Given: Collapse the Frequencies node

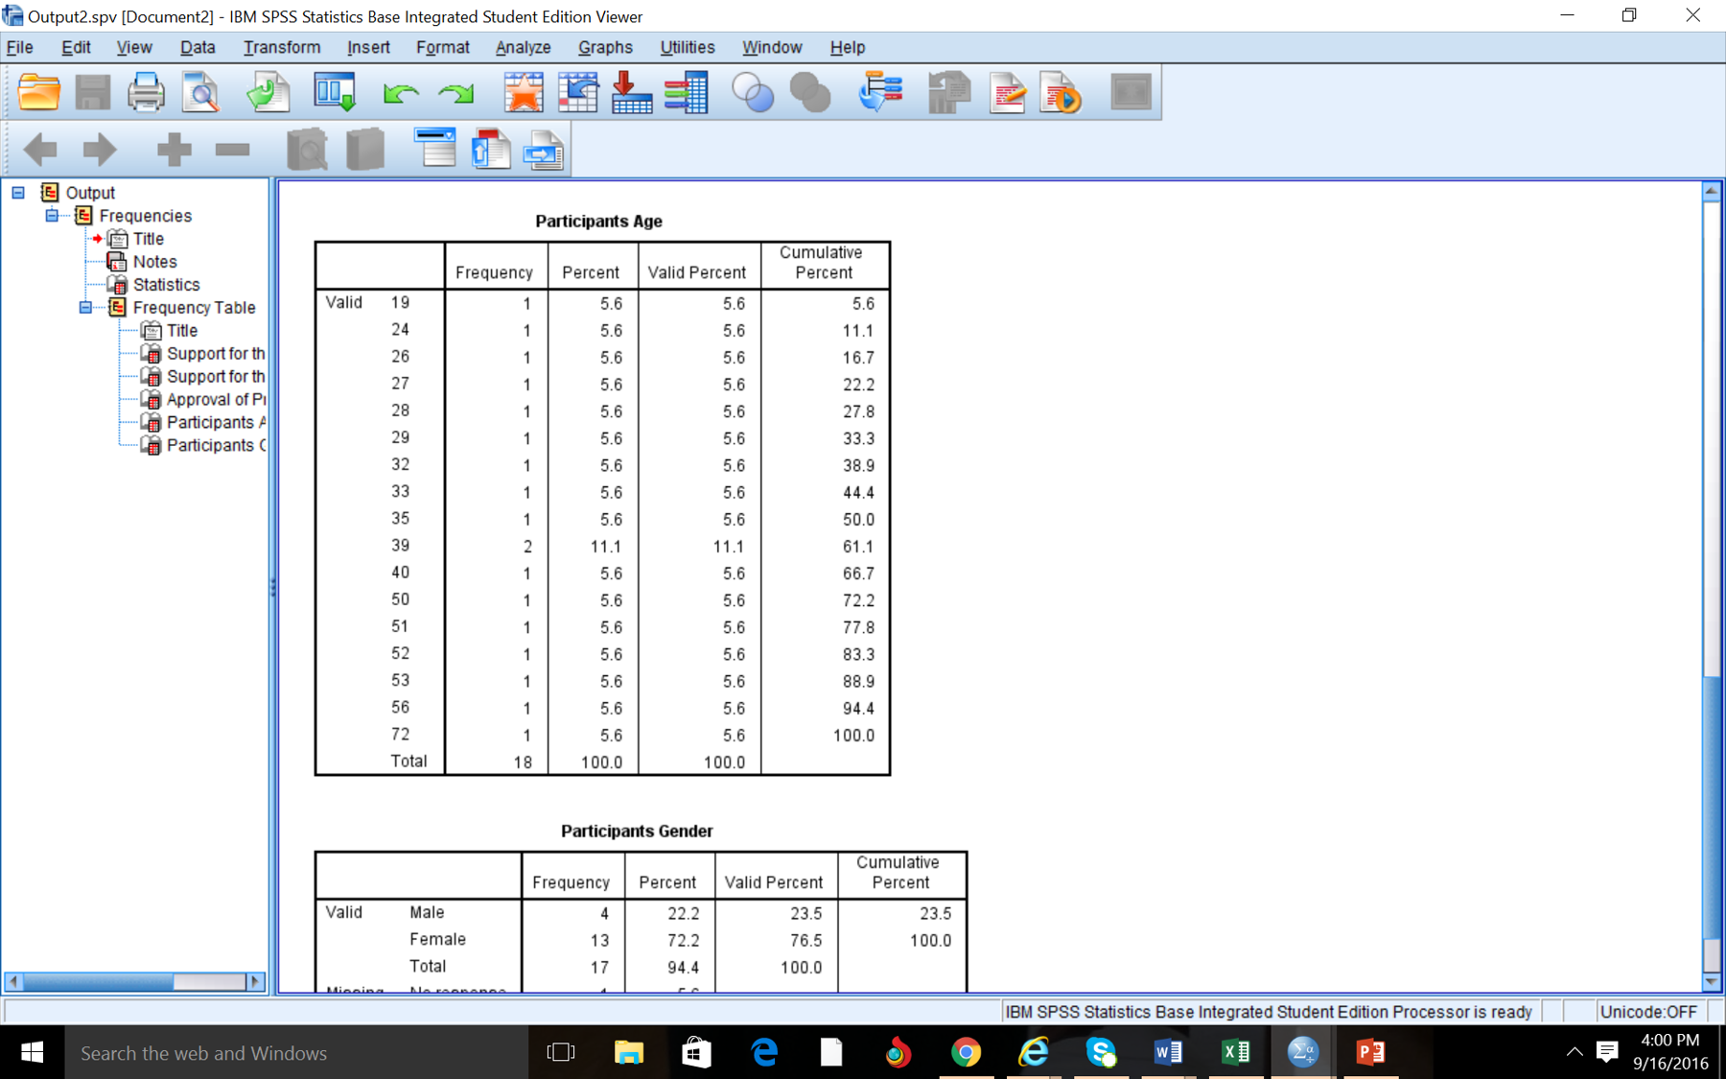Looking at the screenshot, I should [51, 215].
